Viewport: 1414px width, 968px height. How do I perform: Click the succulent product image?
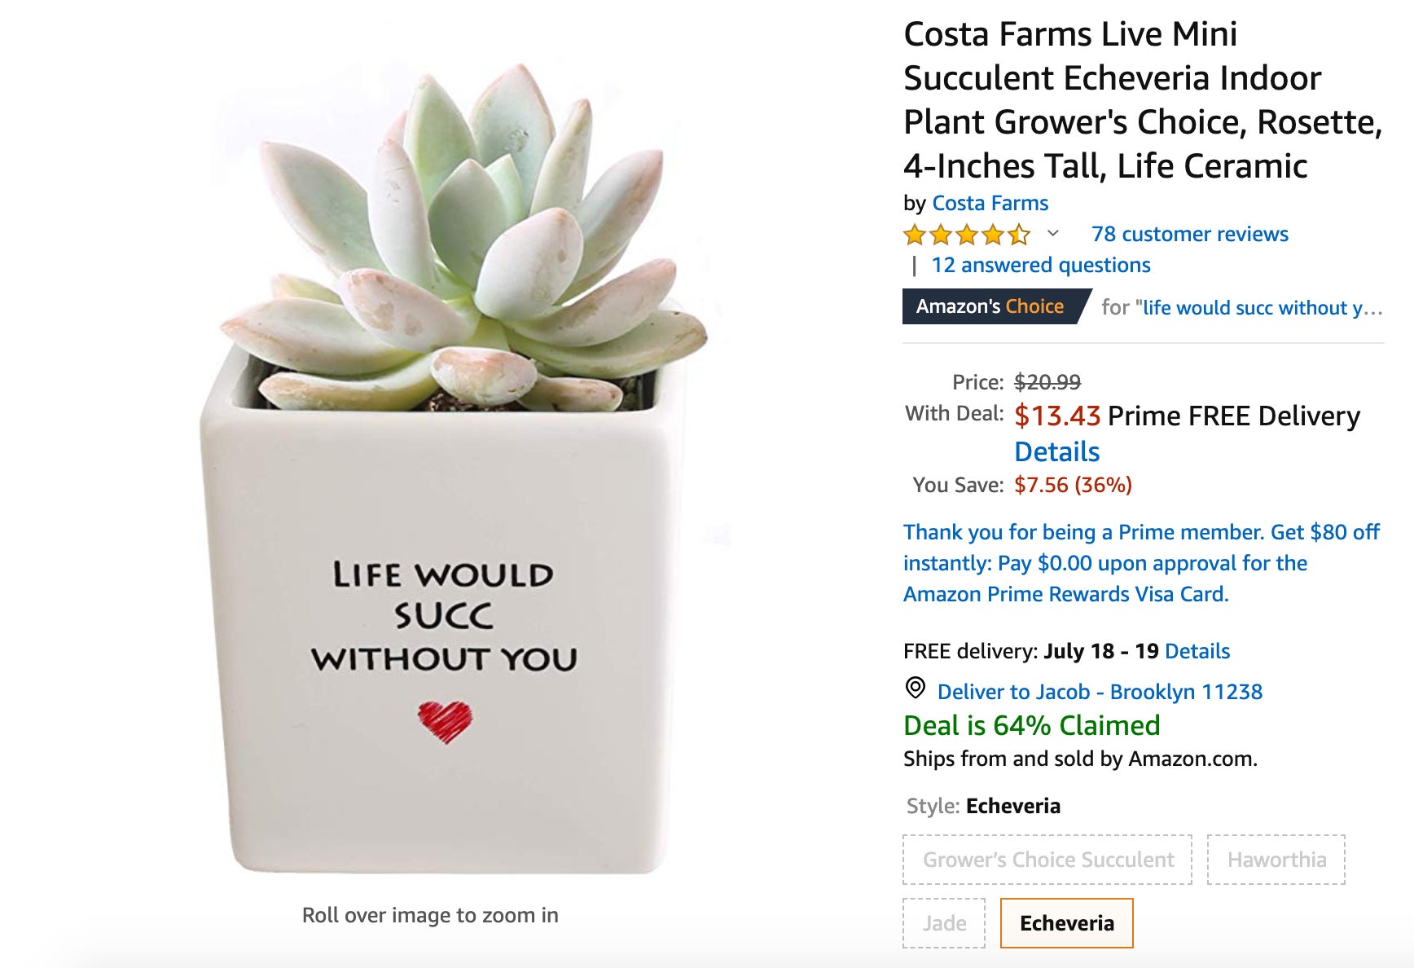[456, 456]
